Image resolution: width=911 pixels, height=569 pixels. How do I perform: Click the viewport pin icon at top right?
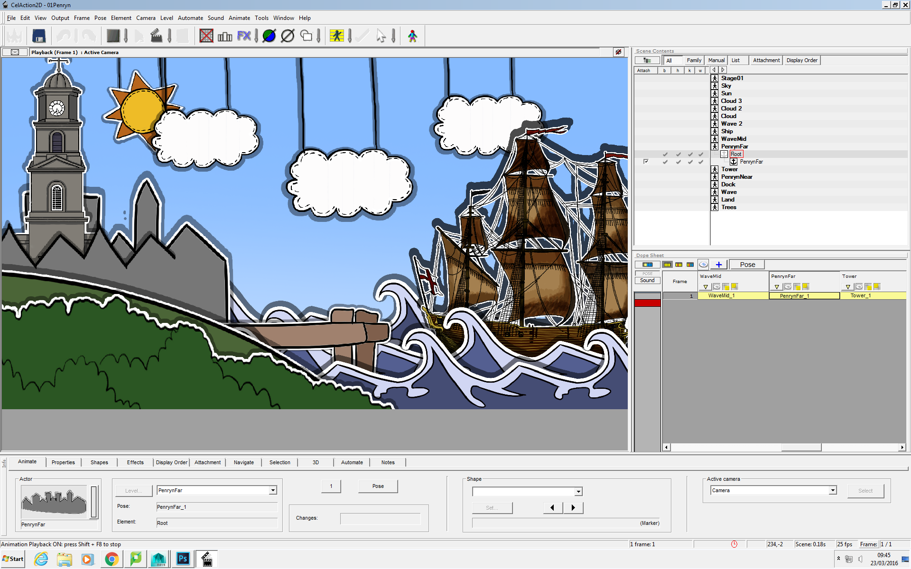(618, 52)
